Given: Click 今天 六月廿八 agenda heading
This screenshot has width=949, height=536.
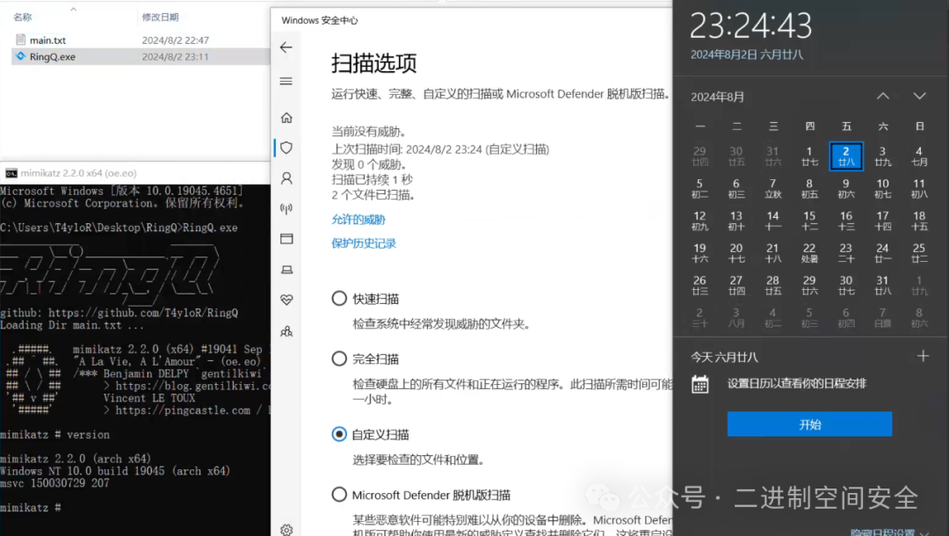Looking at the screenshot, I should (x=724, y=357).
